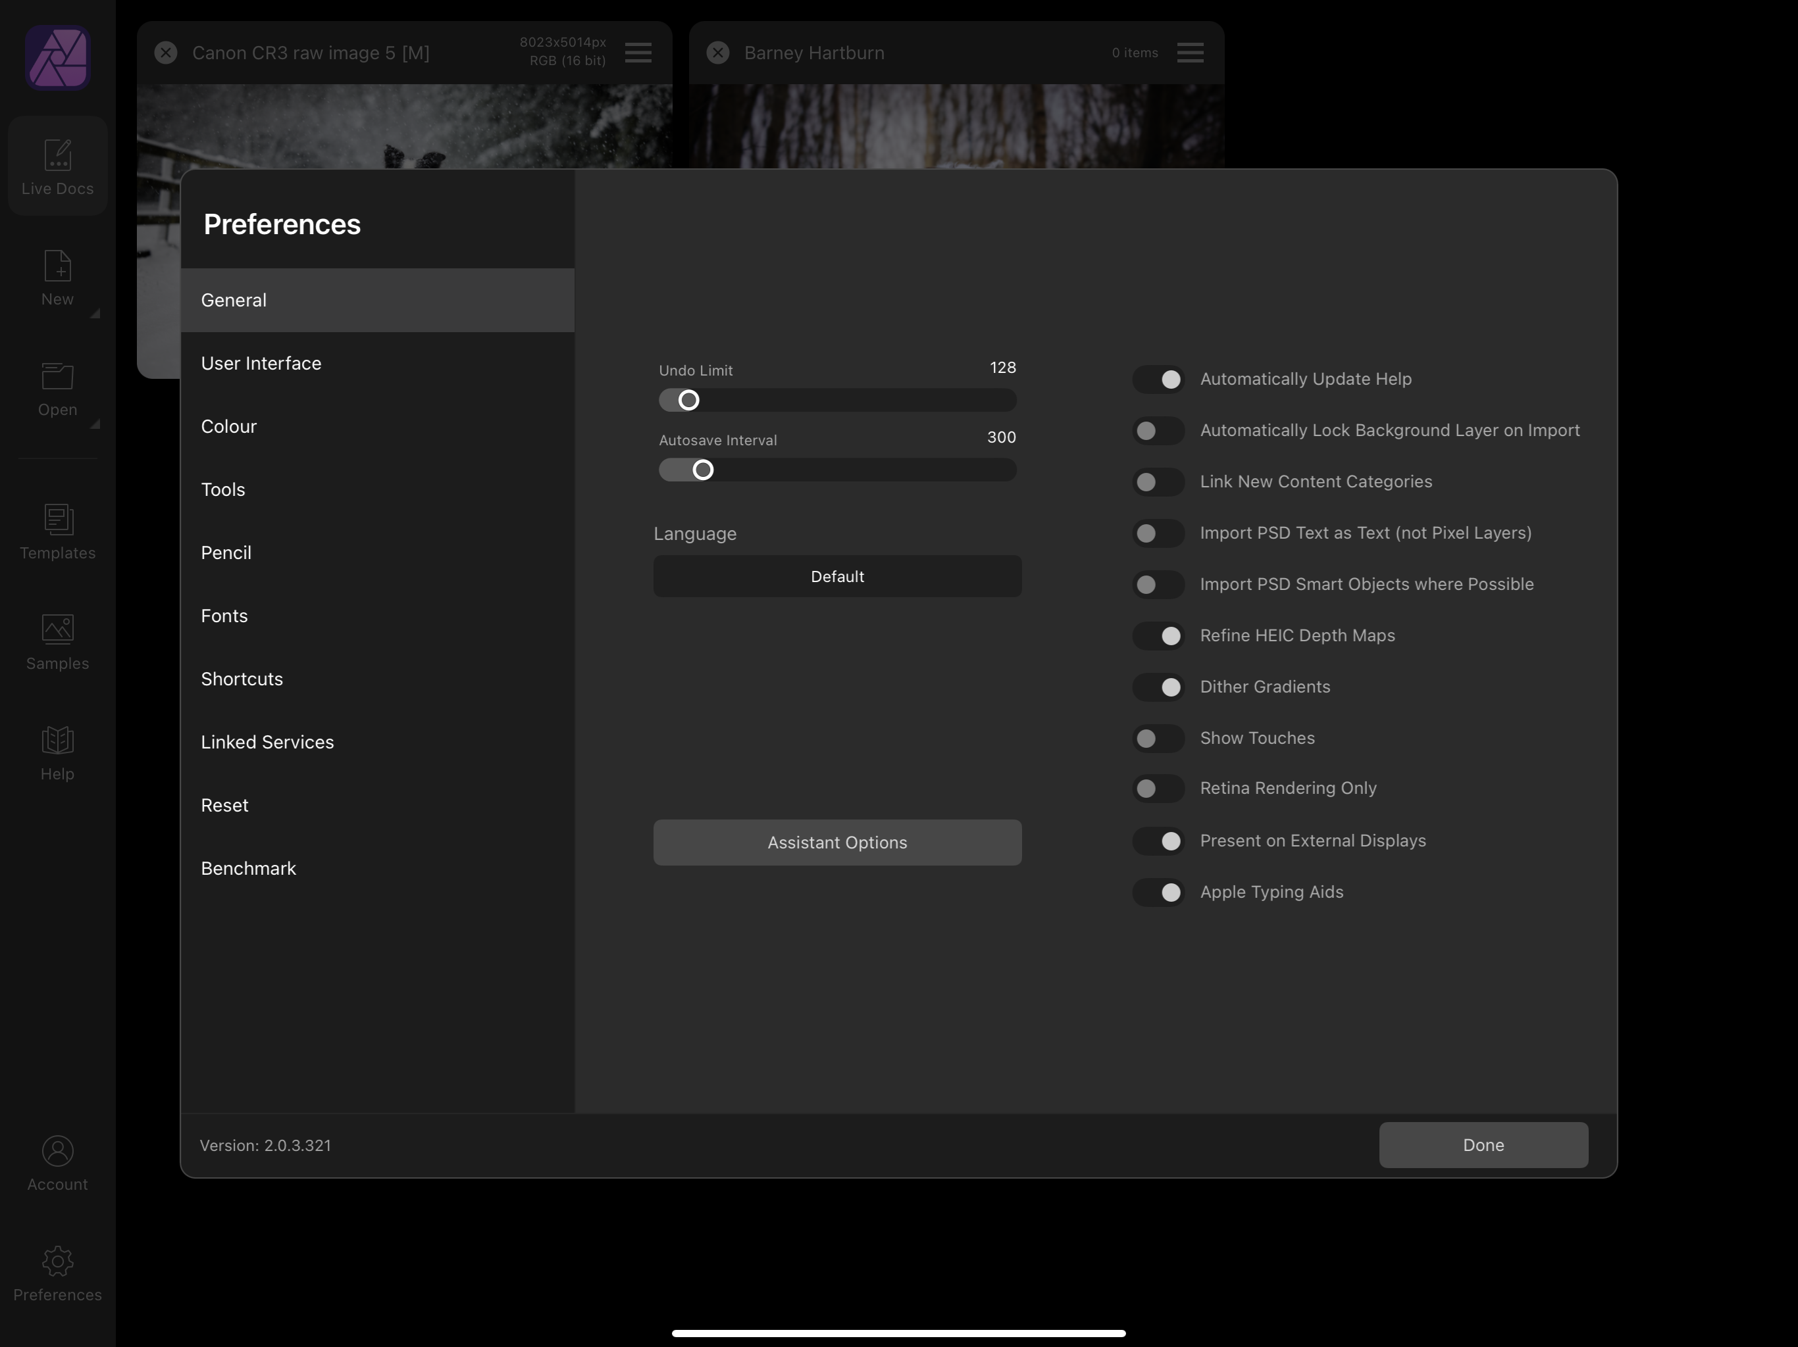Screen dimensions: 1798x1347
Task: Open the Samples section
Action: pos(57,642)
